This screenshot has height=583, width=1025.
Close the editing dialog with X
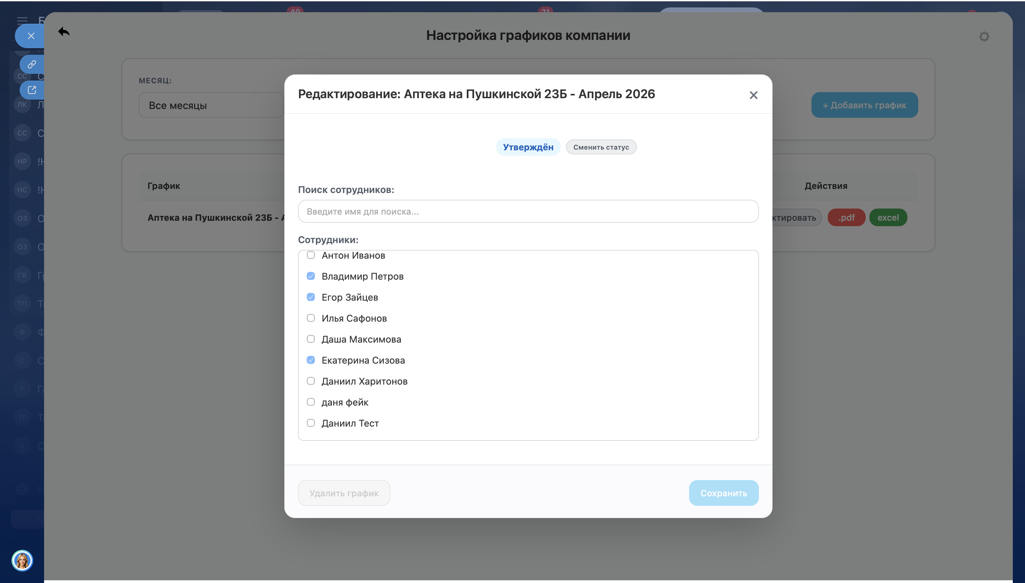click(753, 95)
